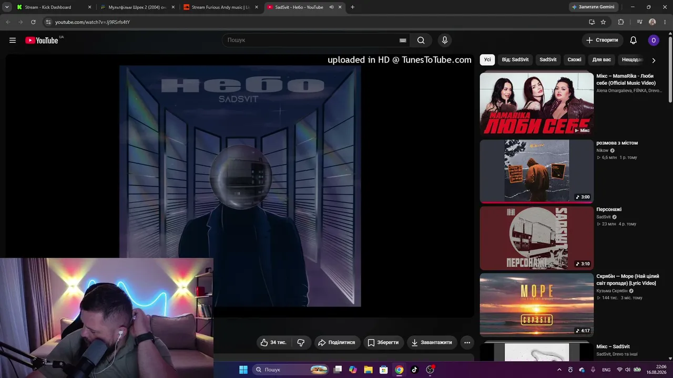
Task: Select the Усі filter chip
Action: pos(487,60)
